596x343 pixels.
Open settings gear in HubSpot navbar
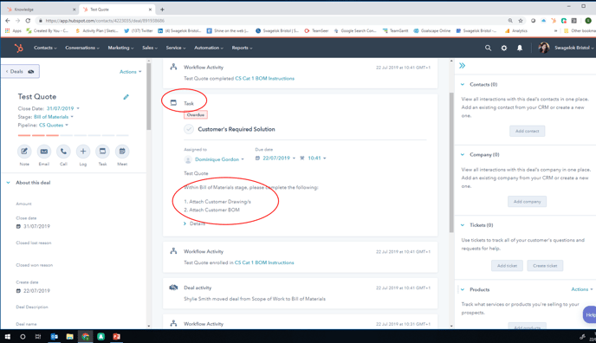504,48
